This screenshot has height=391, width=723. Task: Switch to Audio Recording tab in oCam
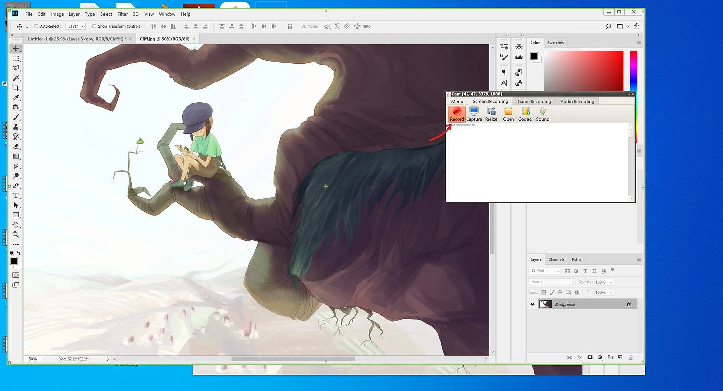tap(577, 101)
